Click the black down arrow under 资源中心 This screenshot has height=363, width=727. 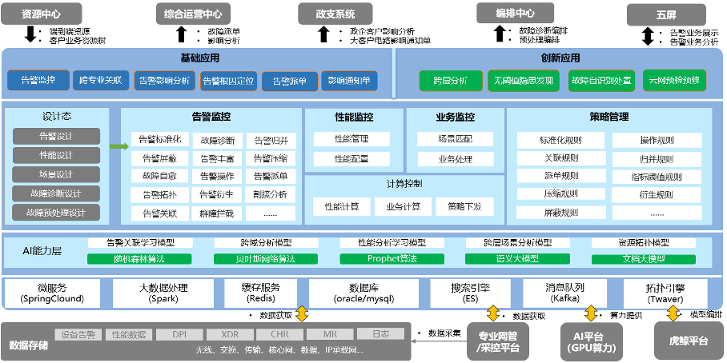30,35
